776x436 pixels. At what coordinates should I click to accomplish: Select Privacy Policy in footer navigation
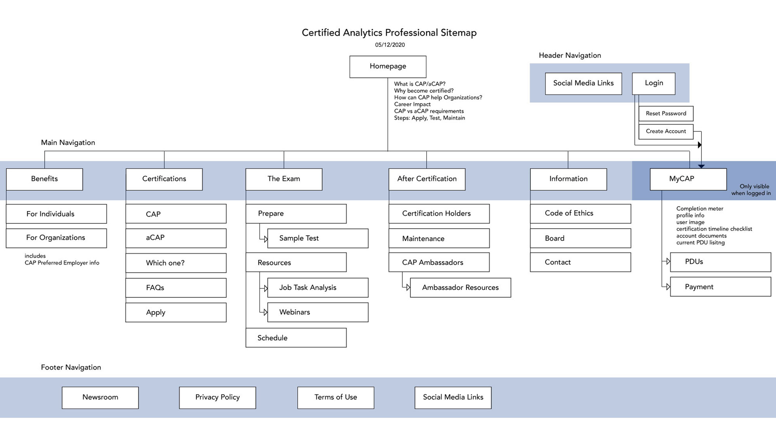(x=217, y=396)
